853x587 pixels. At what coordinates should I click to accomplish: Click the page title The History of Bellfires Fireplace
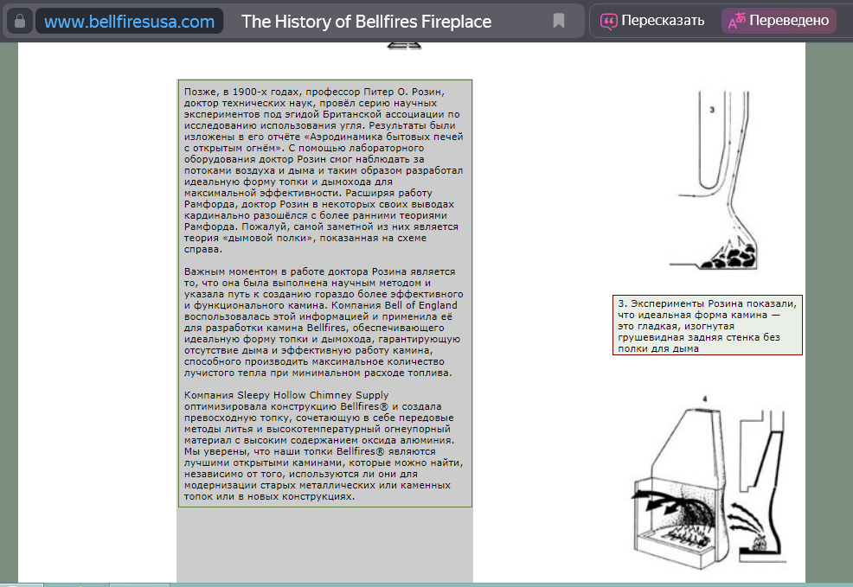pos(366,22)
